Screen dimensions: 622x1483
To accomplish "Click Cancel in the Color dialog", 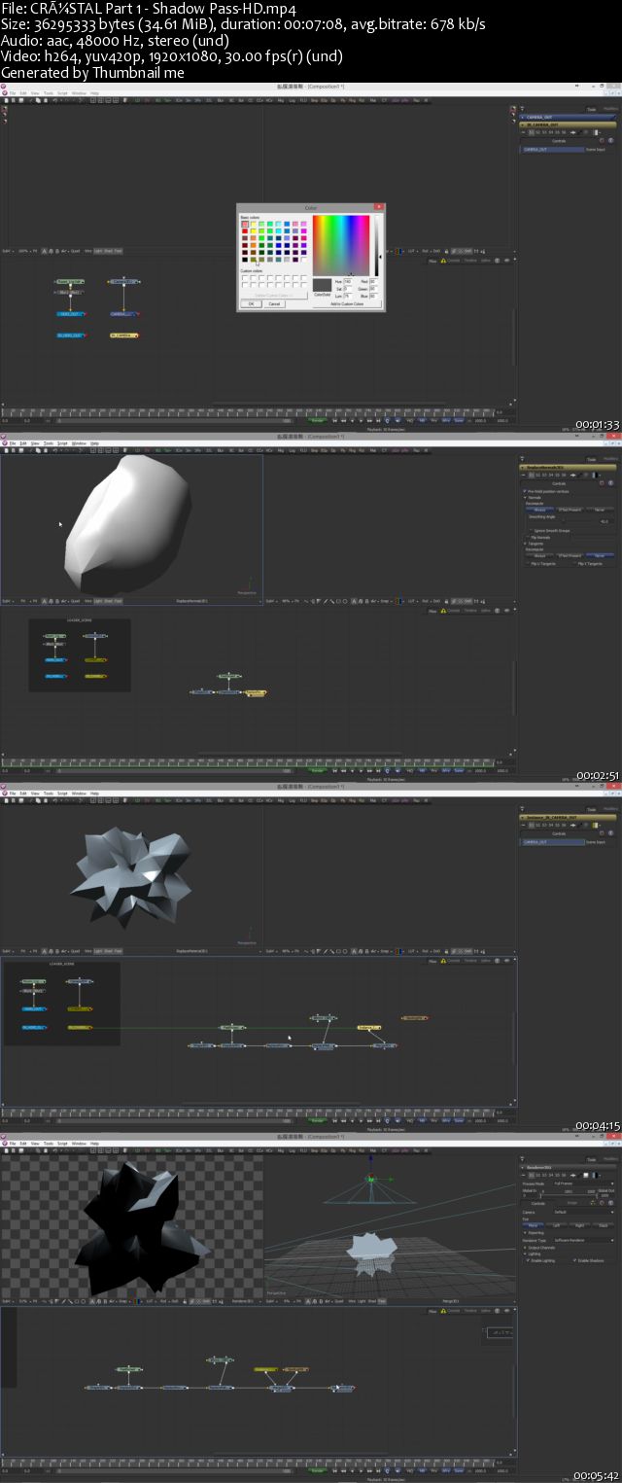I will click(x=274, y=303).
